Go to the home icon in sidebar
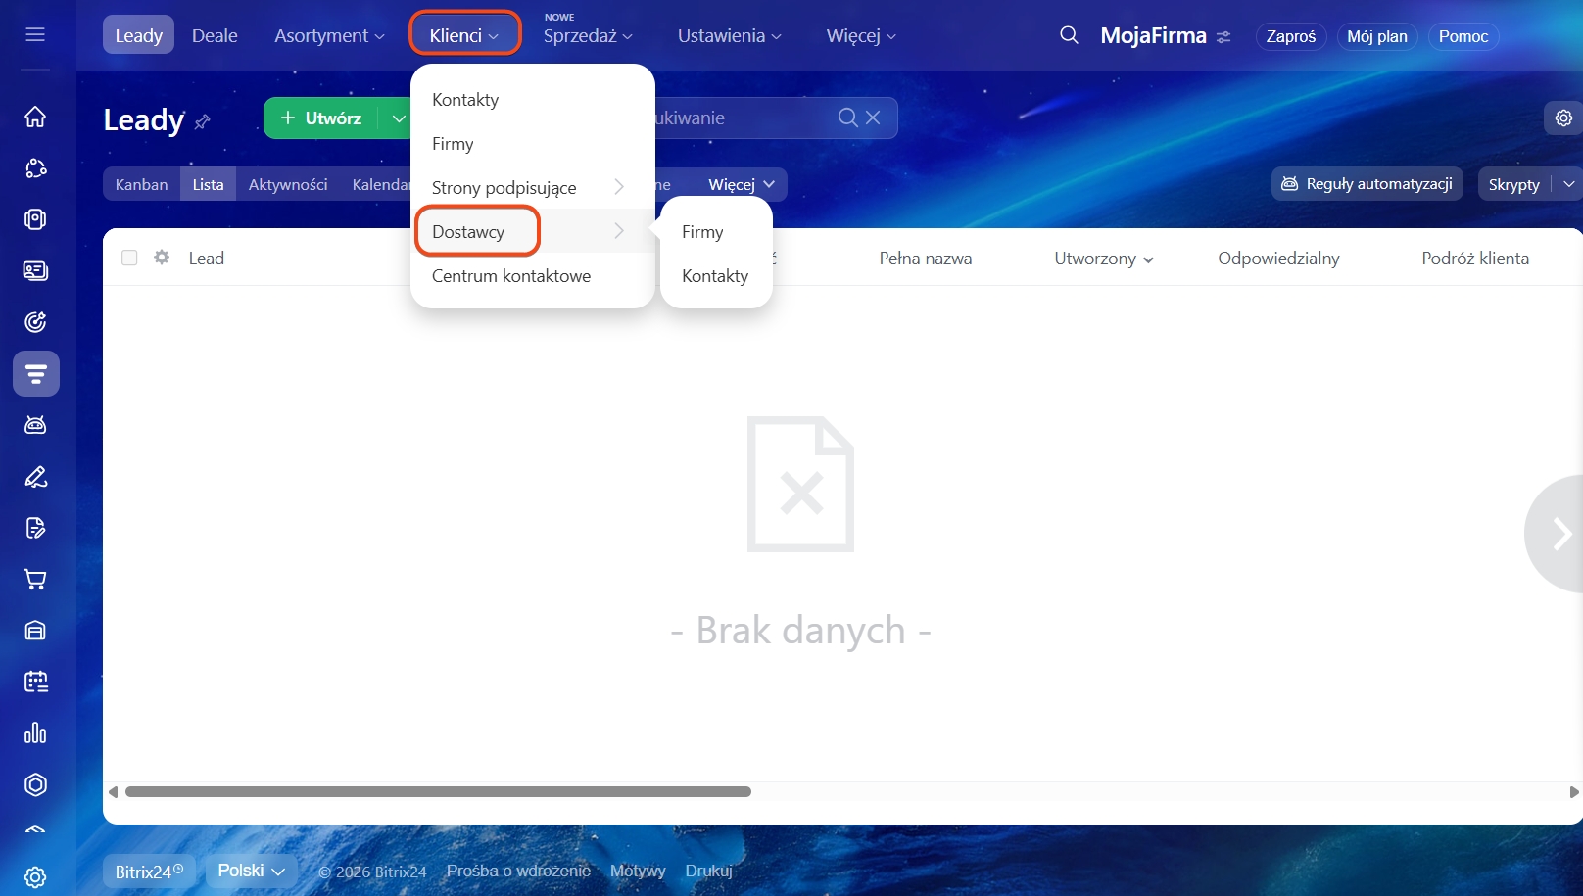 coord(35,117)
